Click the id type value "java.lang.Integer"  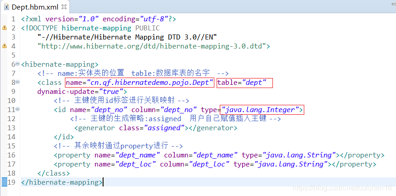pyautogui.click(x=260, y=110)
